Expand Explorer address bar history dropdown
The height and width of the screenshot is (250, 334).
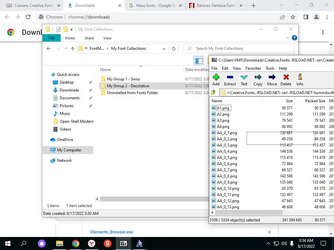164,49
